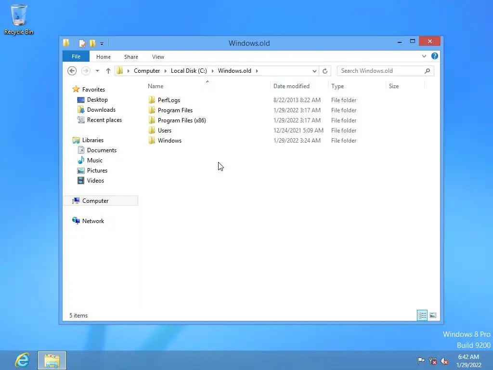The image size is (493, 370).
Task: Select the Windows folder icon
Action: coord(152,140)
